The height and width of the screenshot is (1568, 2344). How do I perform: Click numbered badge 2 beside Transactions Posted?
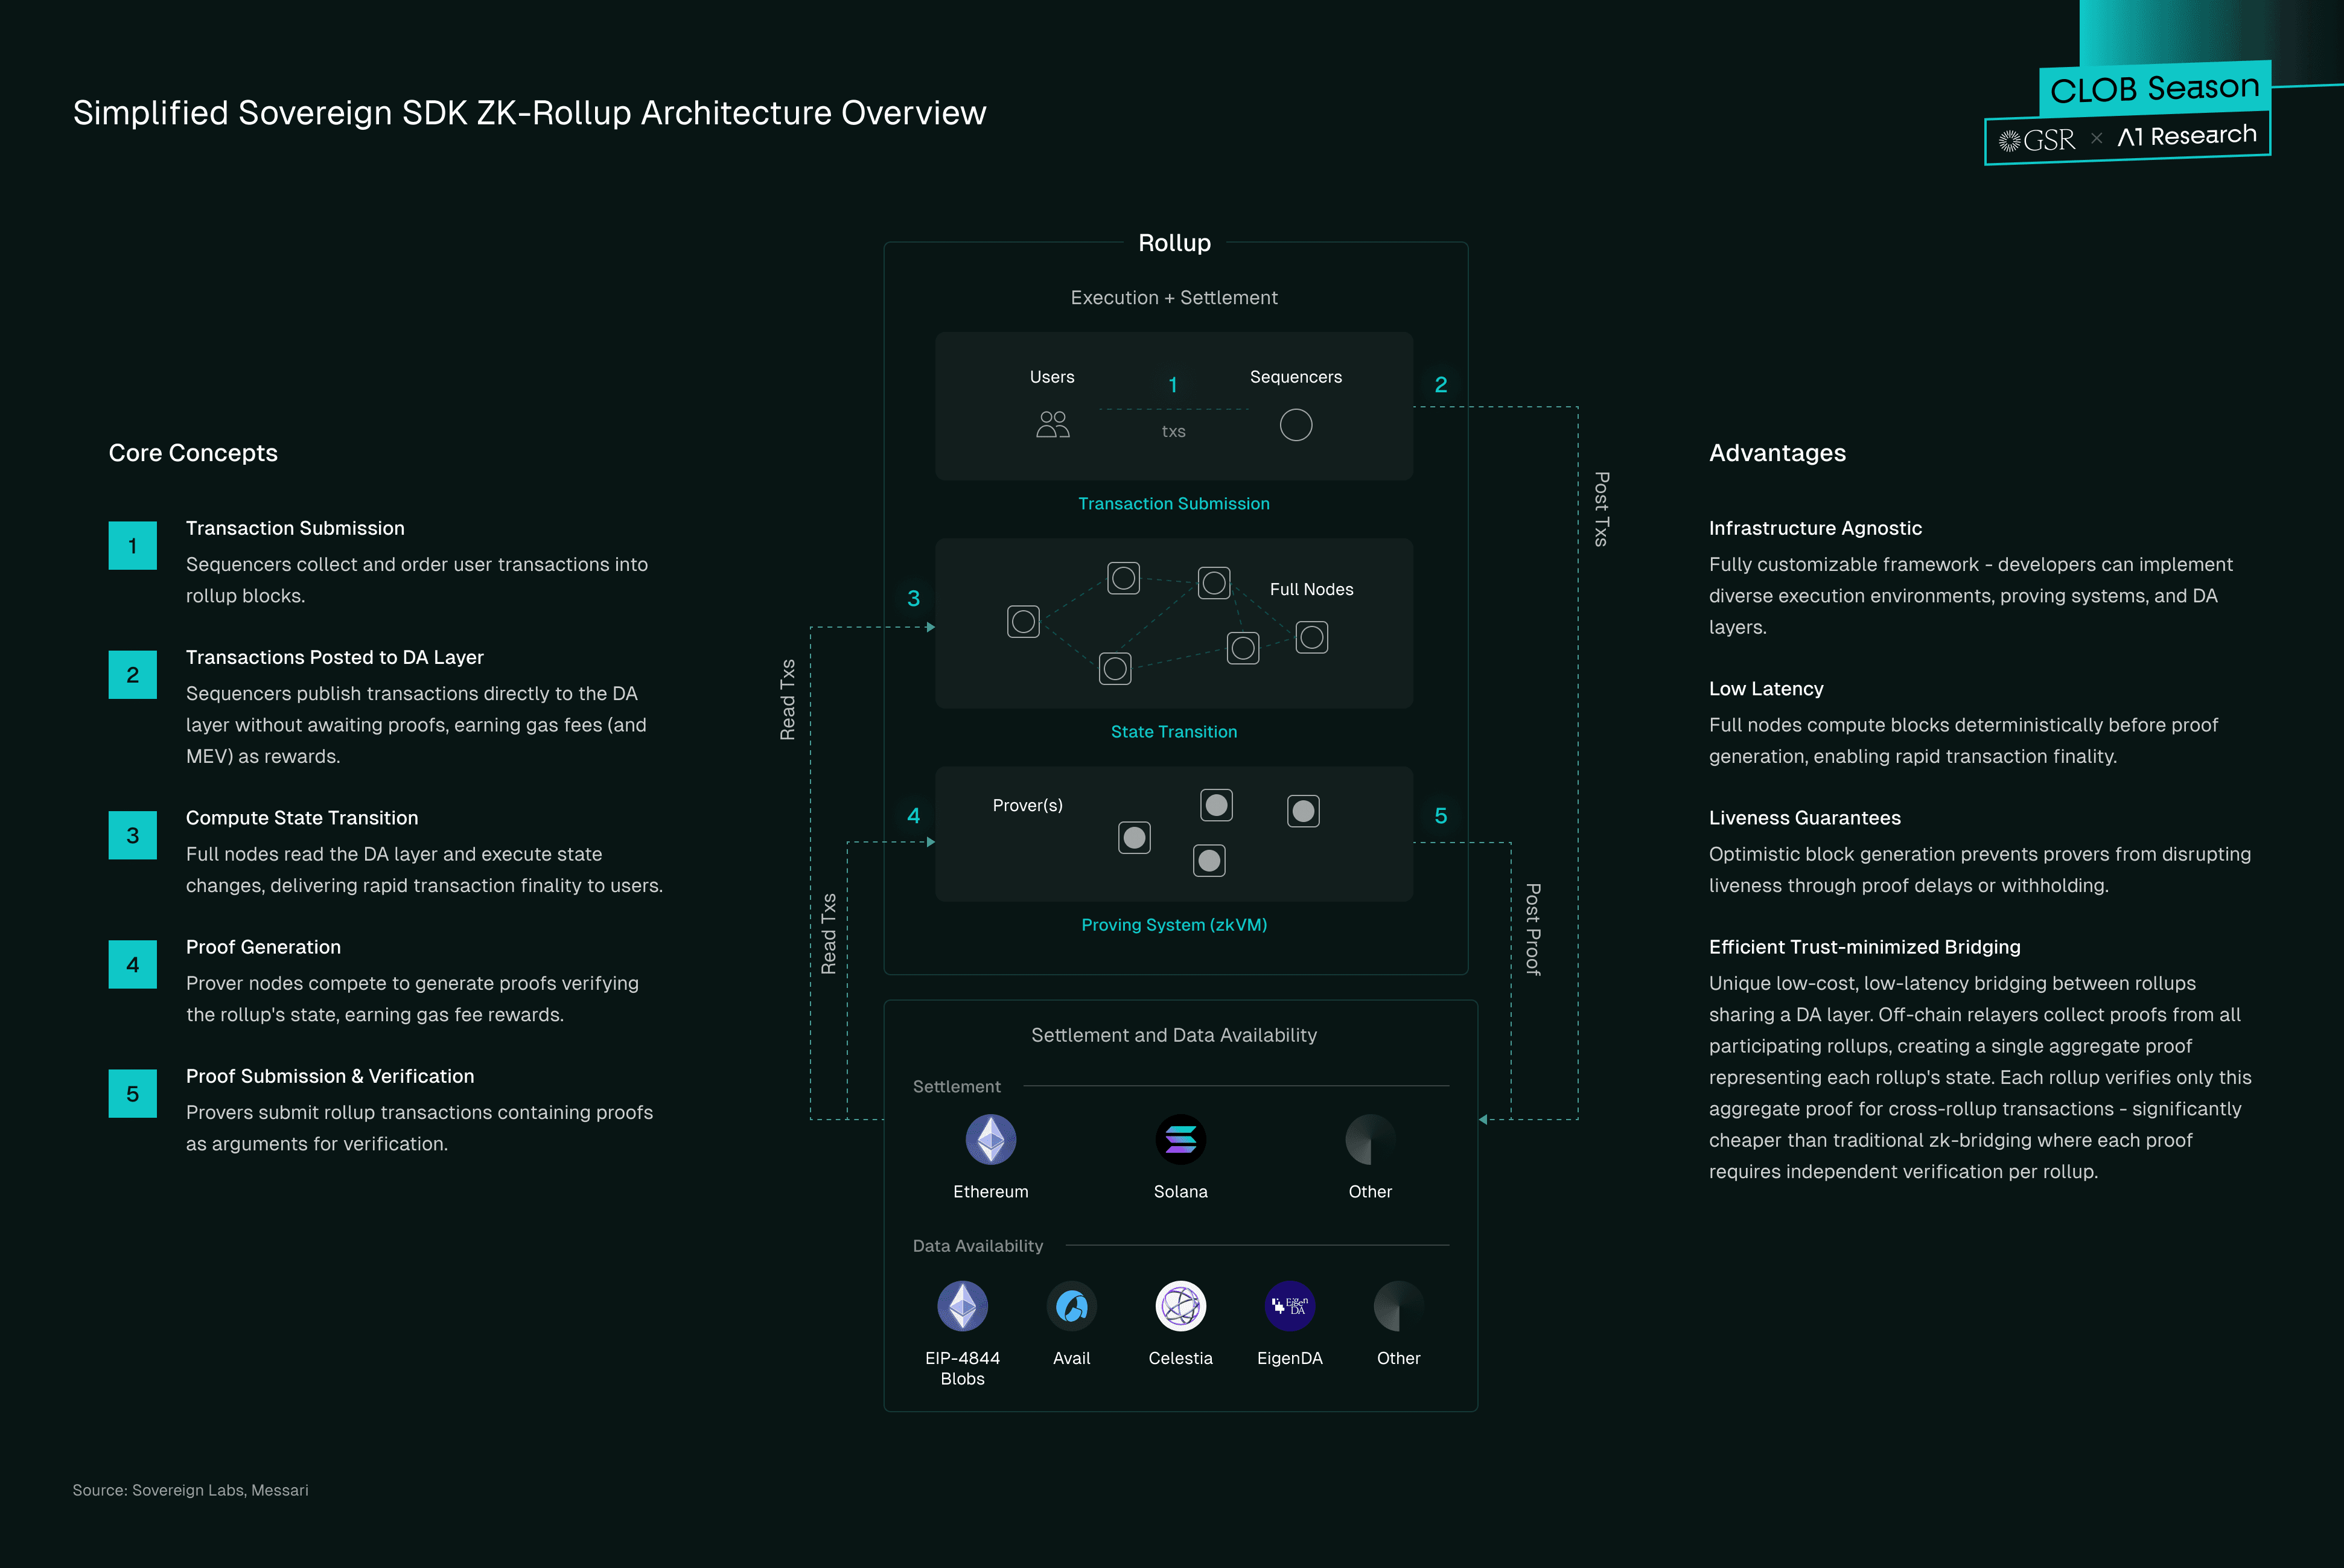tap(133, 675)
